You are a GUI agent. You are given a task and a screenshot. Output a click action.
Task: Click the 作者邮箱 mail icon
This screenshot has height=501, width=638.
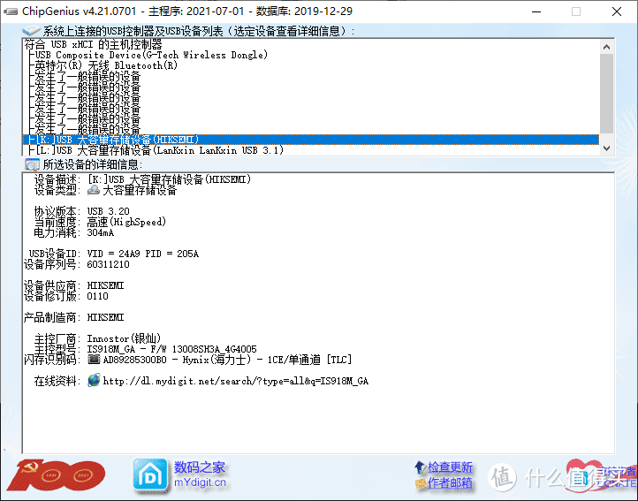pos(420,483)
